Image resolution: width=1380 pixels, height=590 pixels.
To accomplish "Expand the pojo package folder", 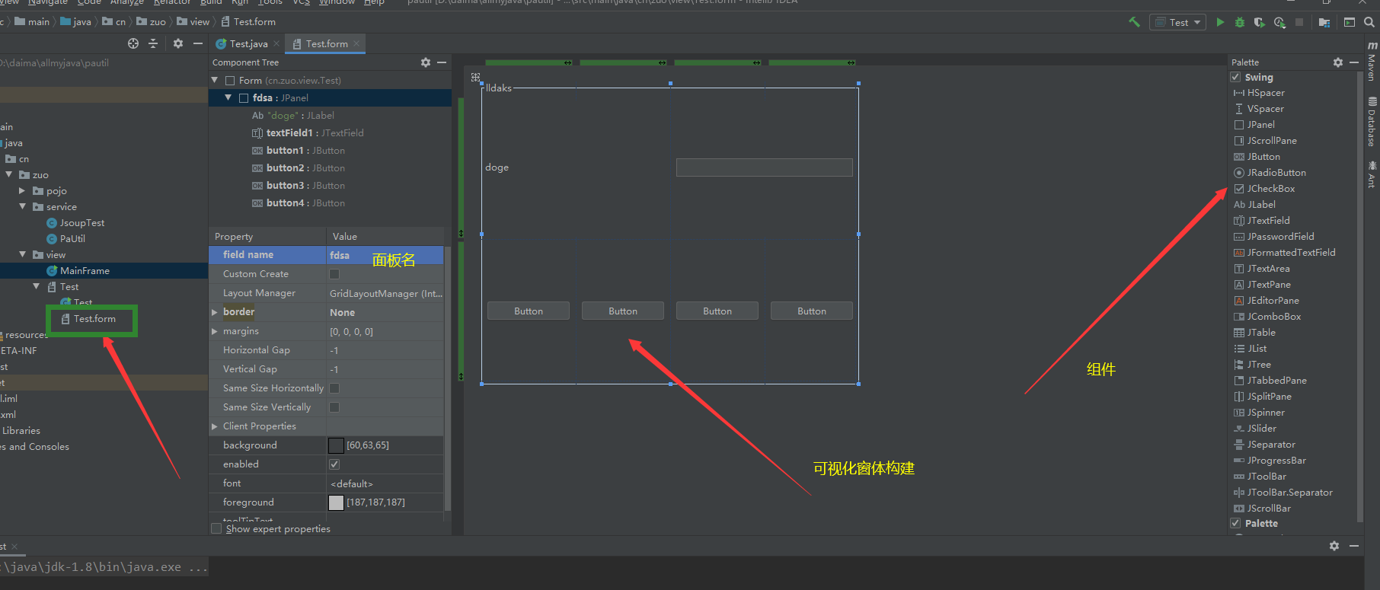I will tap(22, 191).
